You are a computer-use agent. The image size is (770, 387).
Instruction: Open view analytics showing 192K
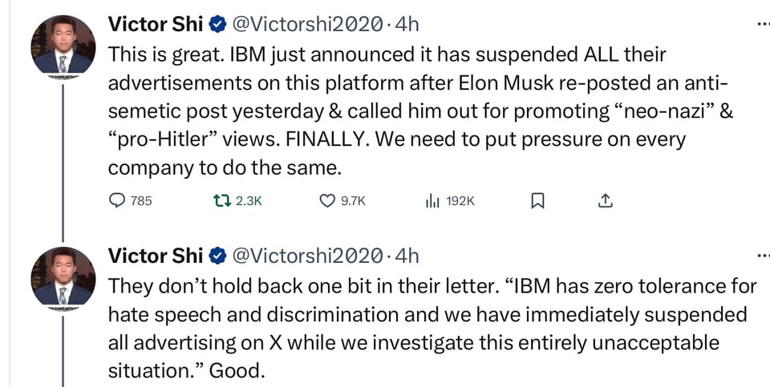click(x=432, y=201)
